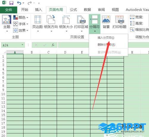Select column C header
Viewport: 149px width, 137px height.
pos(48,52)
